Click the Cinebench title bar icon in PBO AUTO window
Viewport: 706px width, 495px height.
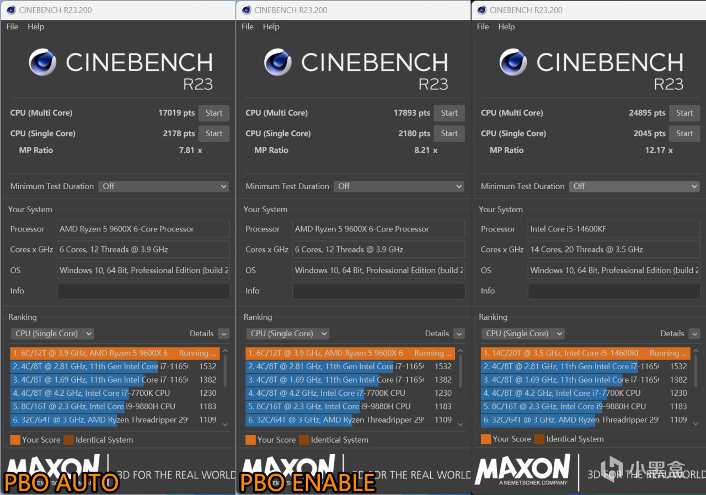(10, 10)
